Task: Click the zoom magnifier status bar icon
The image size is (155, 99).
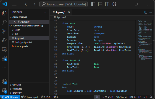Action: (x=97, y=97)
